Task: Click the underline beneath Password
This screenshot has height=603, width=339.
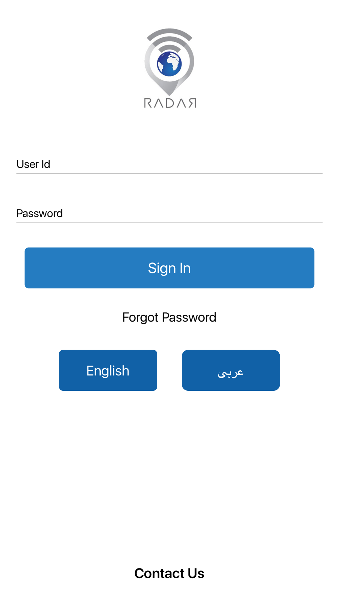Action: [x=169, y=223]
